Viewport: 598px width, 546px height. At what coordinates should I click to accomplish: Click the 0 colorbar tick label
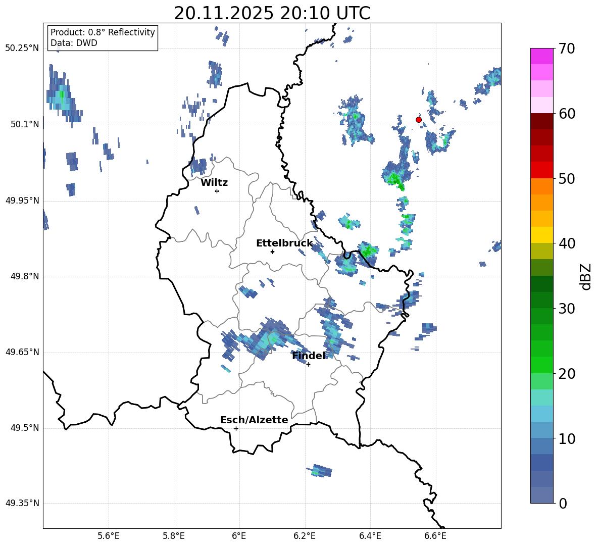pos(563,503)
